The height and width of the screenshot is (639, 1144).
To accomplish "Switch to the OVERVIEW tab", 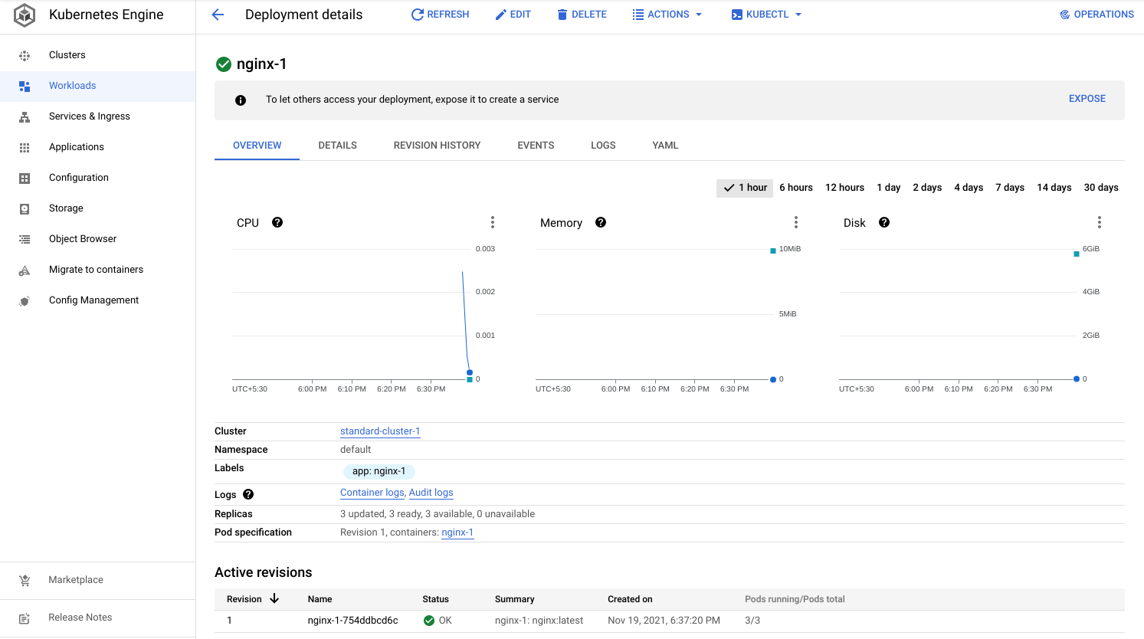I will [257, 145].
